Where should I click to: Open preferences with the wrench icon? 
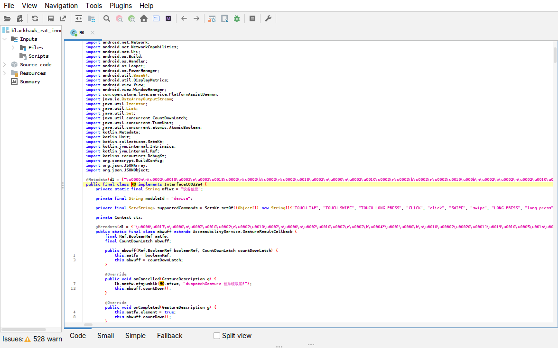coord(269,19)
